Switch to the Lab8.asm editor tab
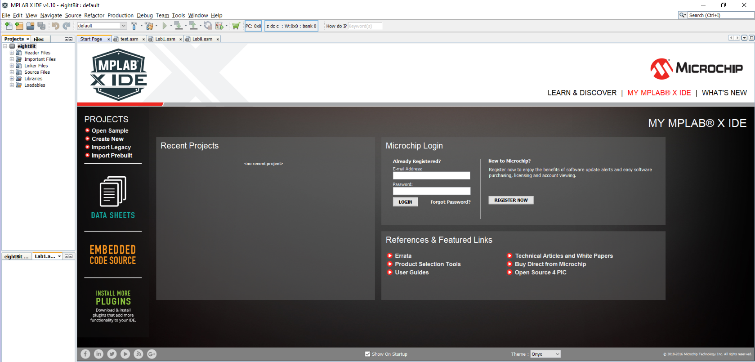This screenshot has width=755, height=362. (x=202, y=39)
